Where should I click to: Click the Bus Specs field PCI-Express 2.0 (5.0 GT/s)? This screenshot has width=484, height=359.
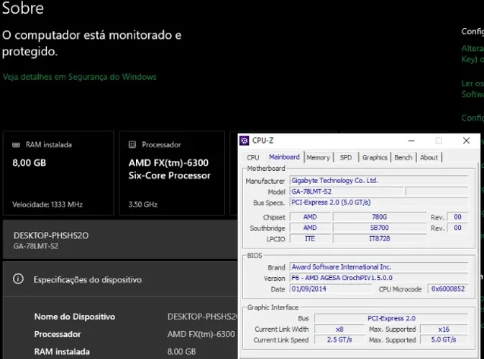click(x=379, y=202)
